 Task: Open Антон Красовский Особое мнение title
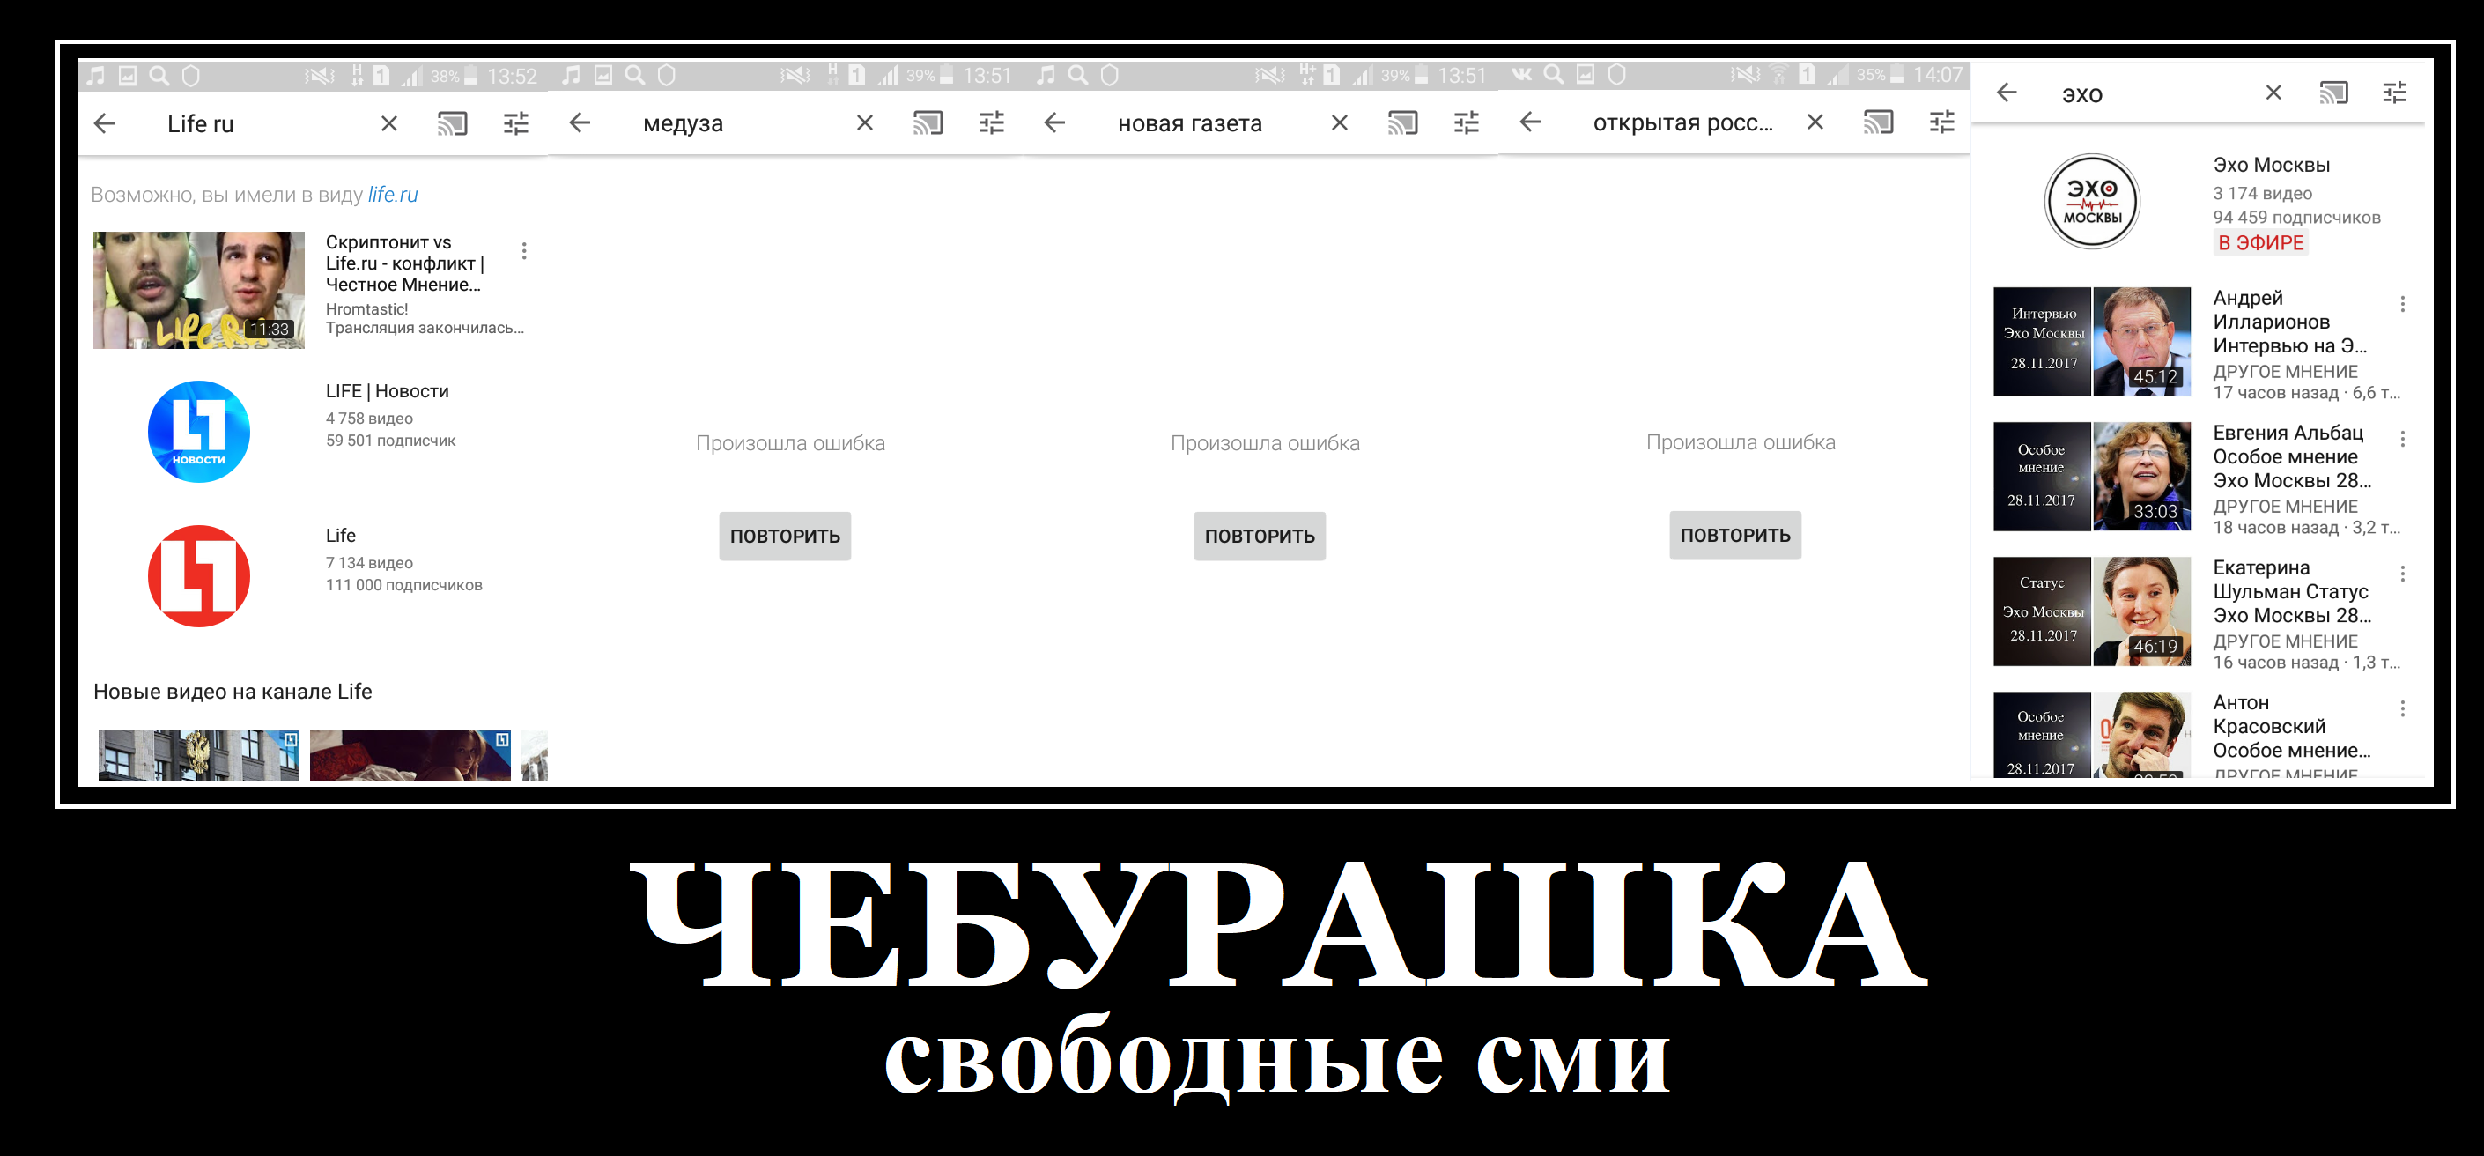click(2291, 728)
